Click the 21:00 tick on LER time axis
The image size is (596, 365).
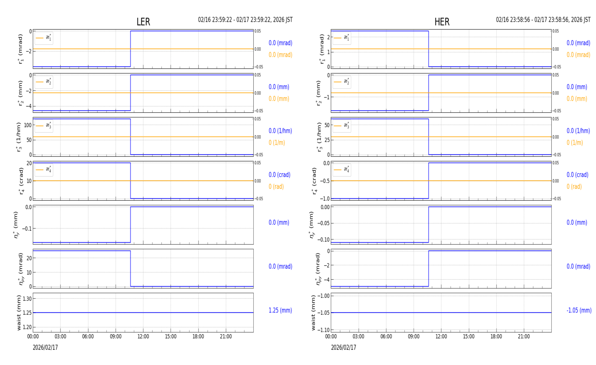226,337
